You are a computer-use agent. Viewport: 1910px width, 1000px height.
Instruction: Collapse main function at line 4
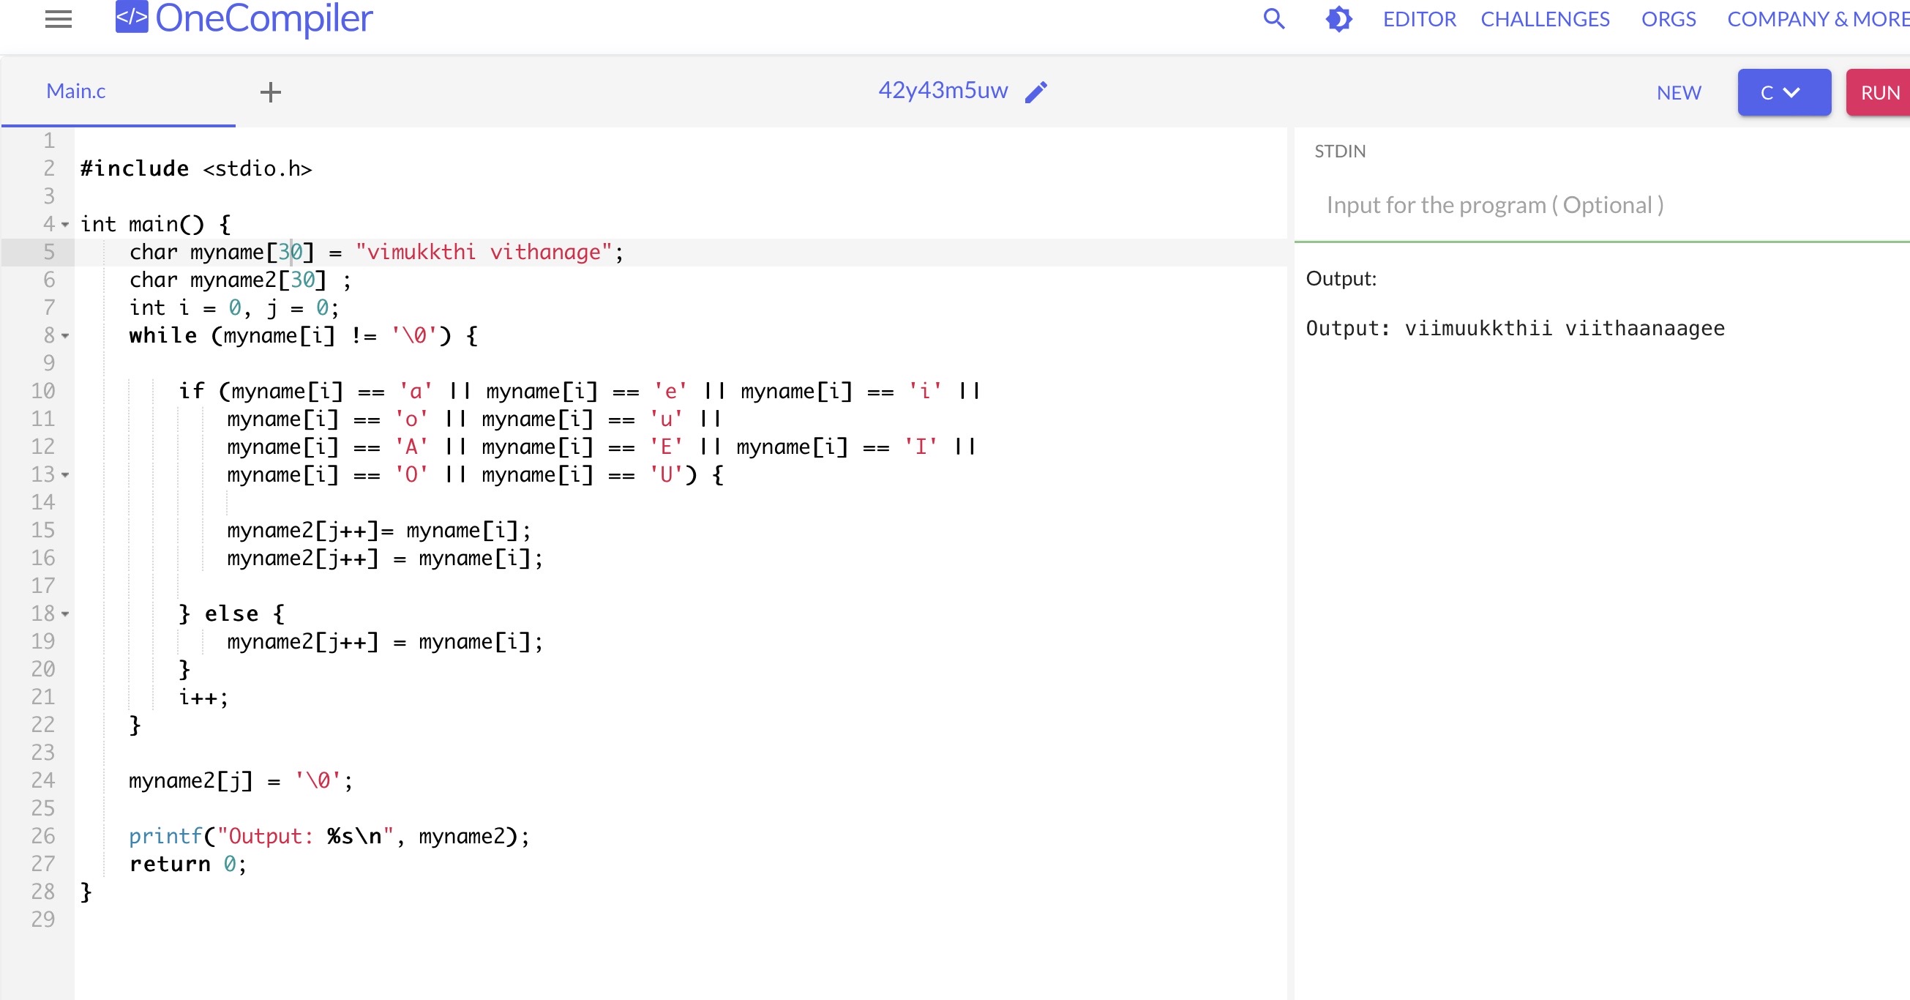tap(65, 224)
